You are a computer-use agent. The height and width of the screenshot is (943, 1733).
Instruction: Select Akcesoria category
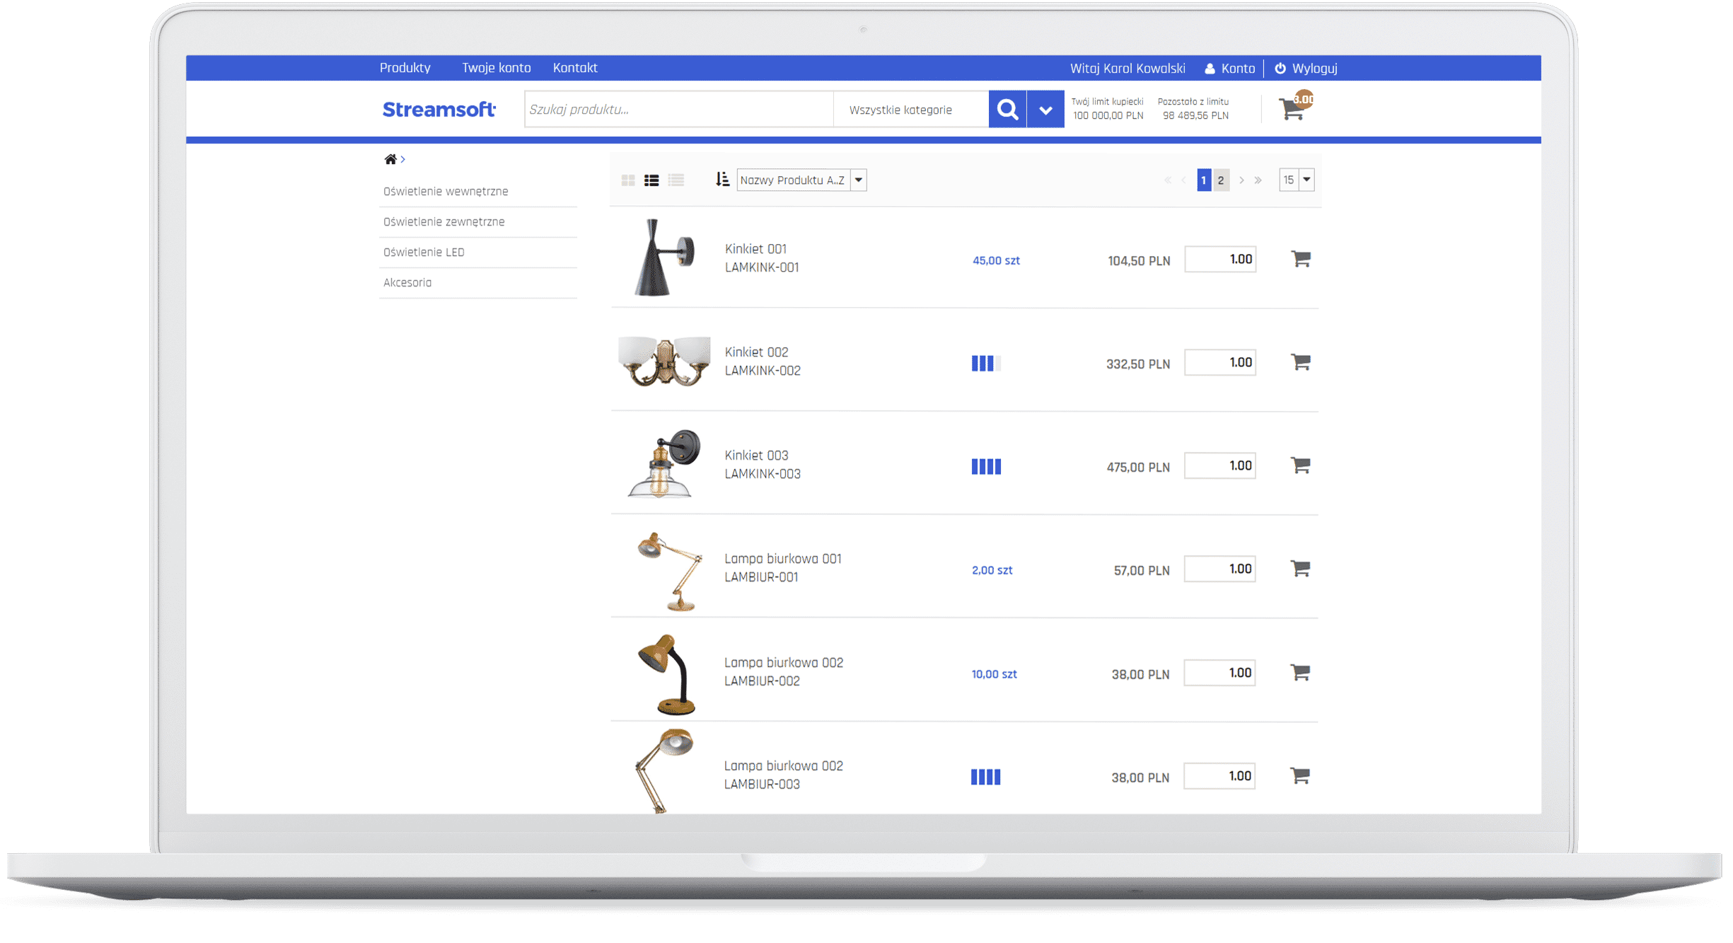tap(407, 283)
